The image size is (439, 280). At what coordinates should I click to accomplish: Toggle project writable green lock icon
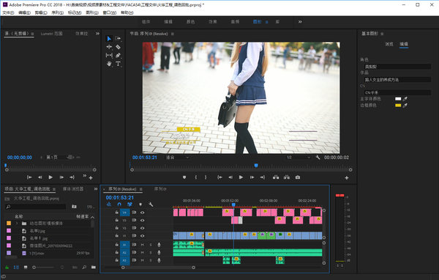tap(7, 268)
